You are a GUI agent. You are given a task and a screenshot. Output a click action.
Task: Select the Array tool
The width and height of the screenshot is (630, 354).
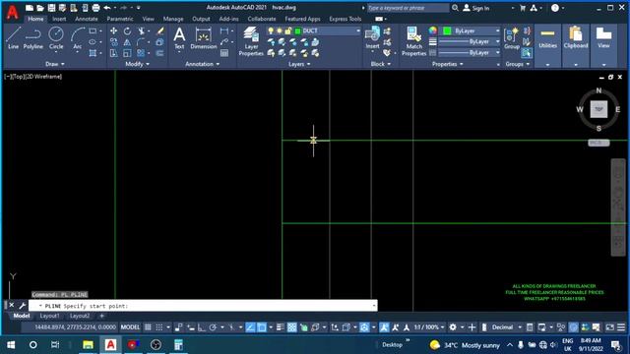pyautogui.click(x=141, y=53)
